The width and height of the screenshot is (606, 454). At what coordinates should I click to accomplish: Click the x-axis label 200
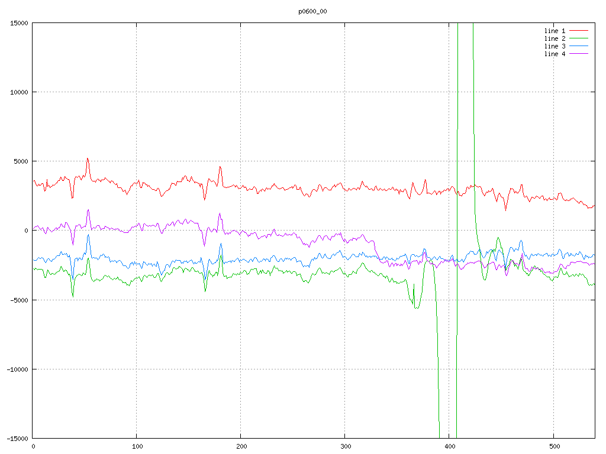[241, 446]
